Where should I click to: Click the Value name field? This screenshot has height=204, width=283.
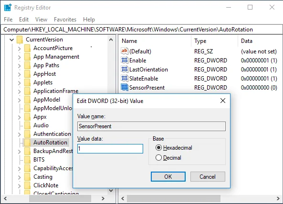pos(151,126)
